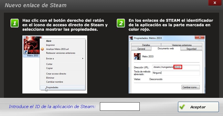Click the Dirección URL field with steam://rungameid
This screenshot has height=116, width=223.
176,67
